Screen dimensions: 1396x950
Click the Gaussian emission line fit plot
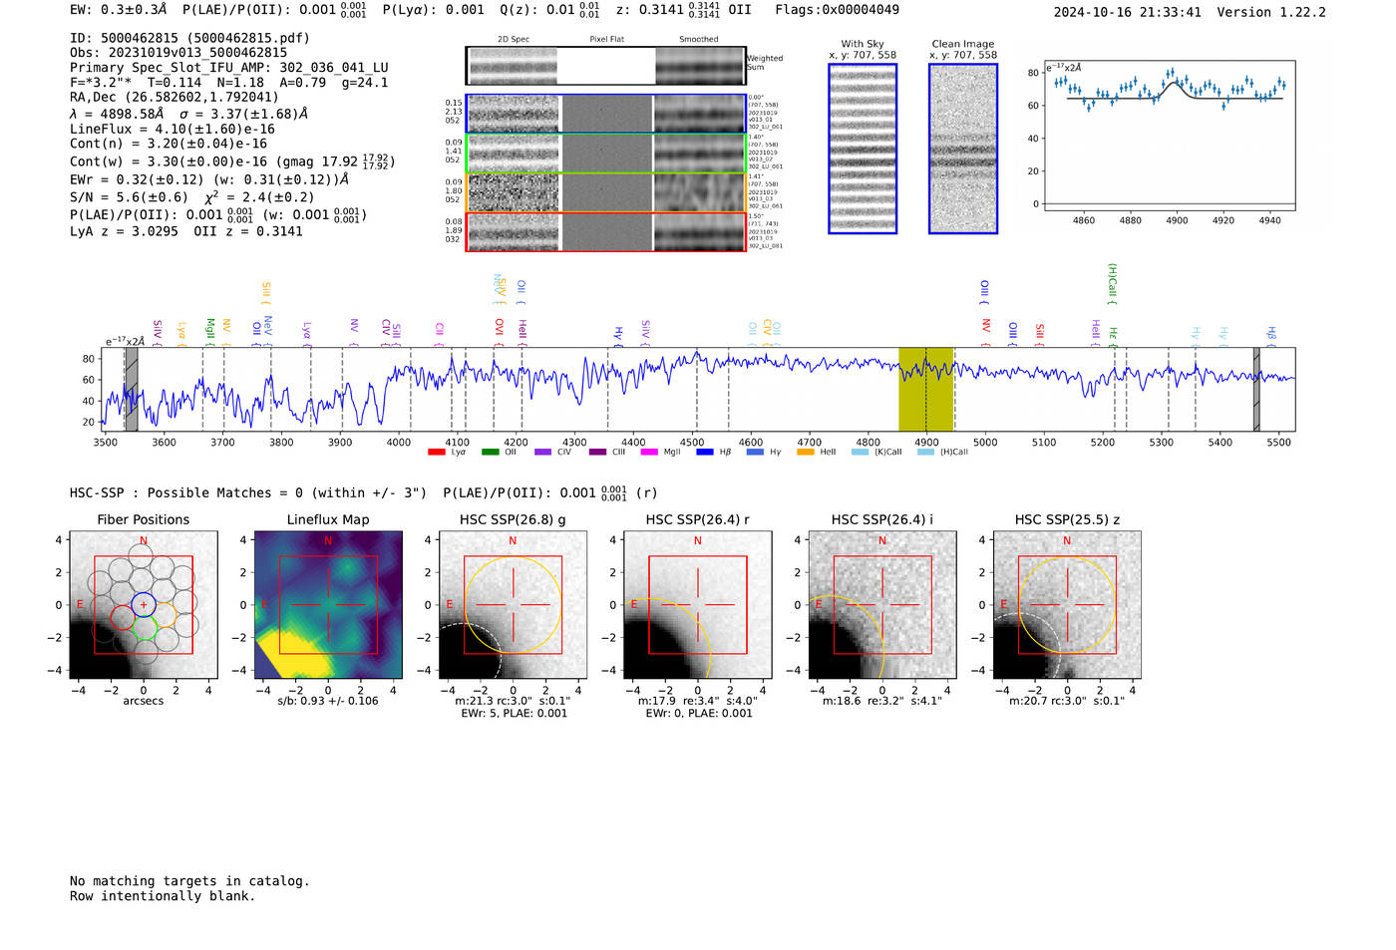tap(1170, 137)
